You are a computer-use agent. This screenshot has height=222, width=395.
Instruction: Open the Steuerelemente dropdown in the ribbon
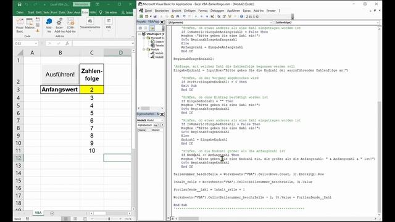point(90,25)
